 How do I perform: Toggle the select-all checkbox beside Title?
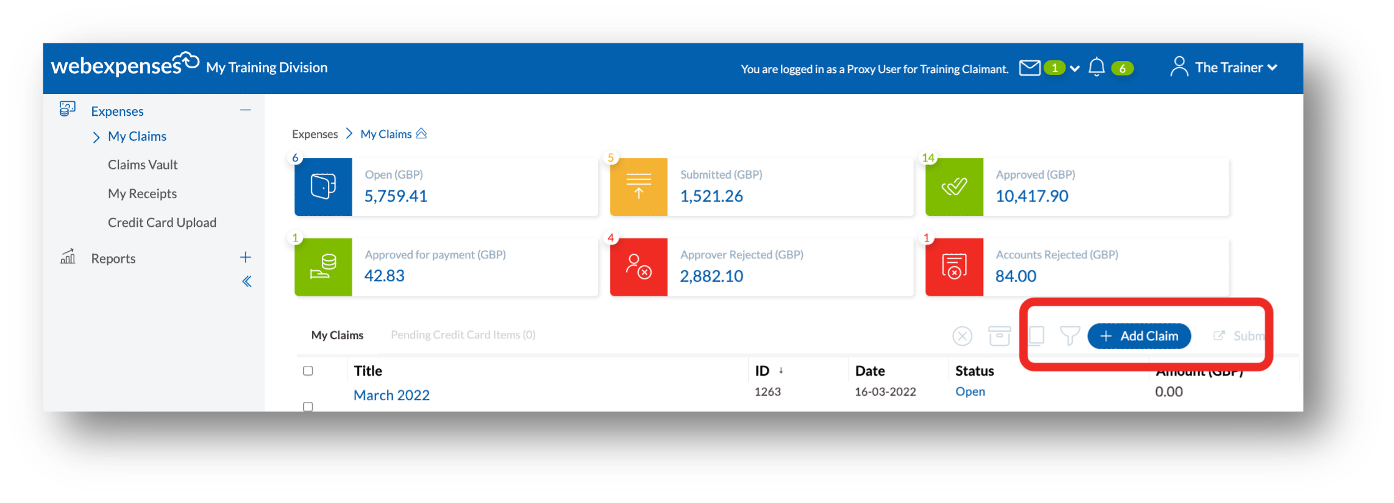[308, 371]
